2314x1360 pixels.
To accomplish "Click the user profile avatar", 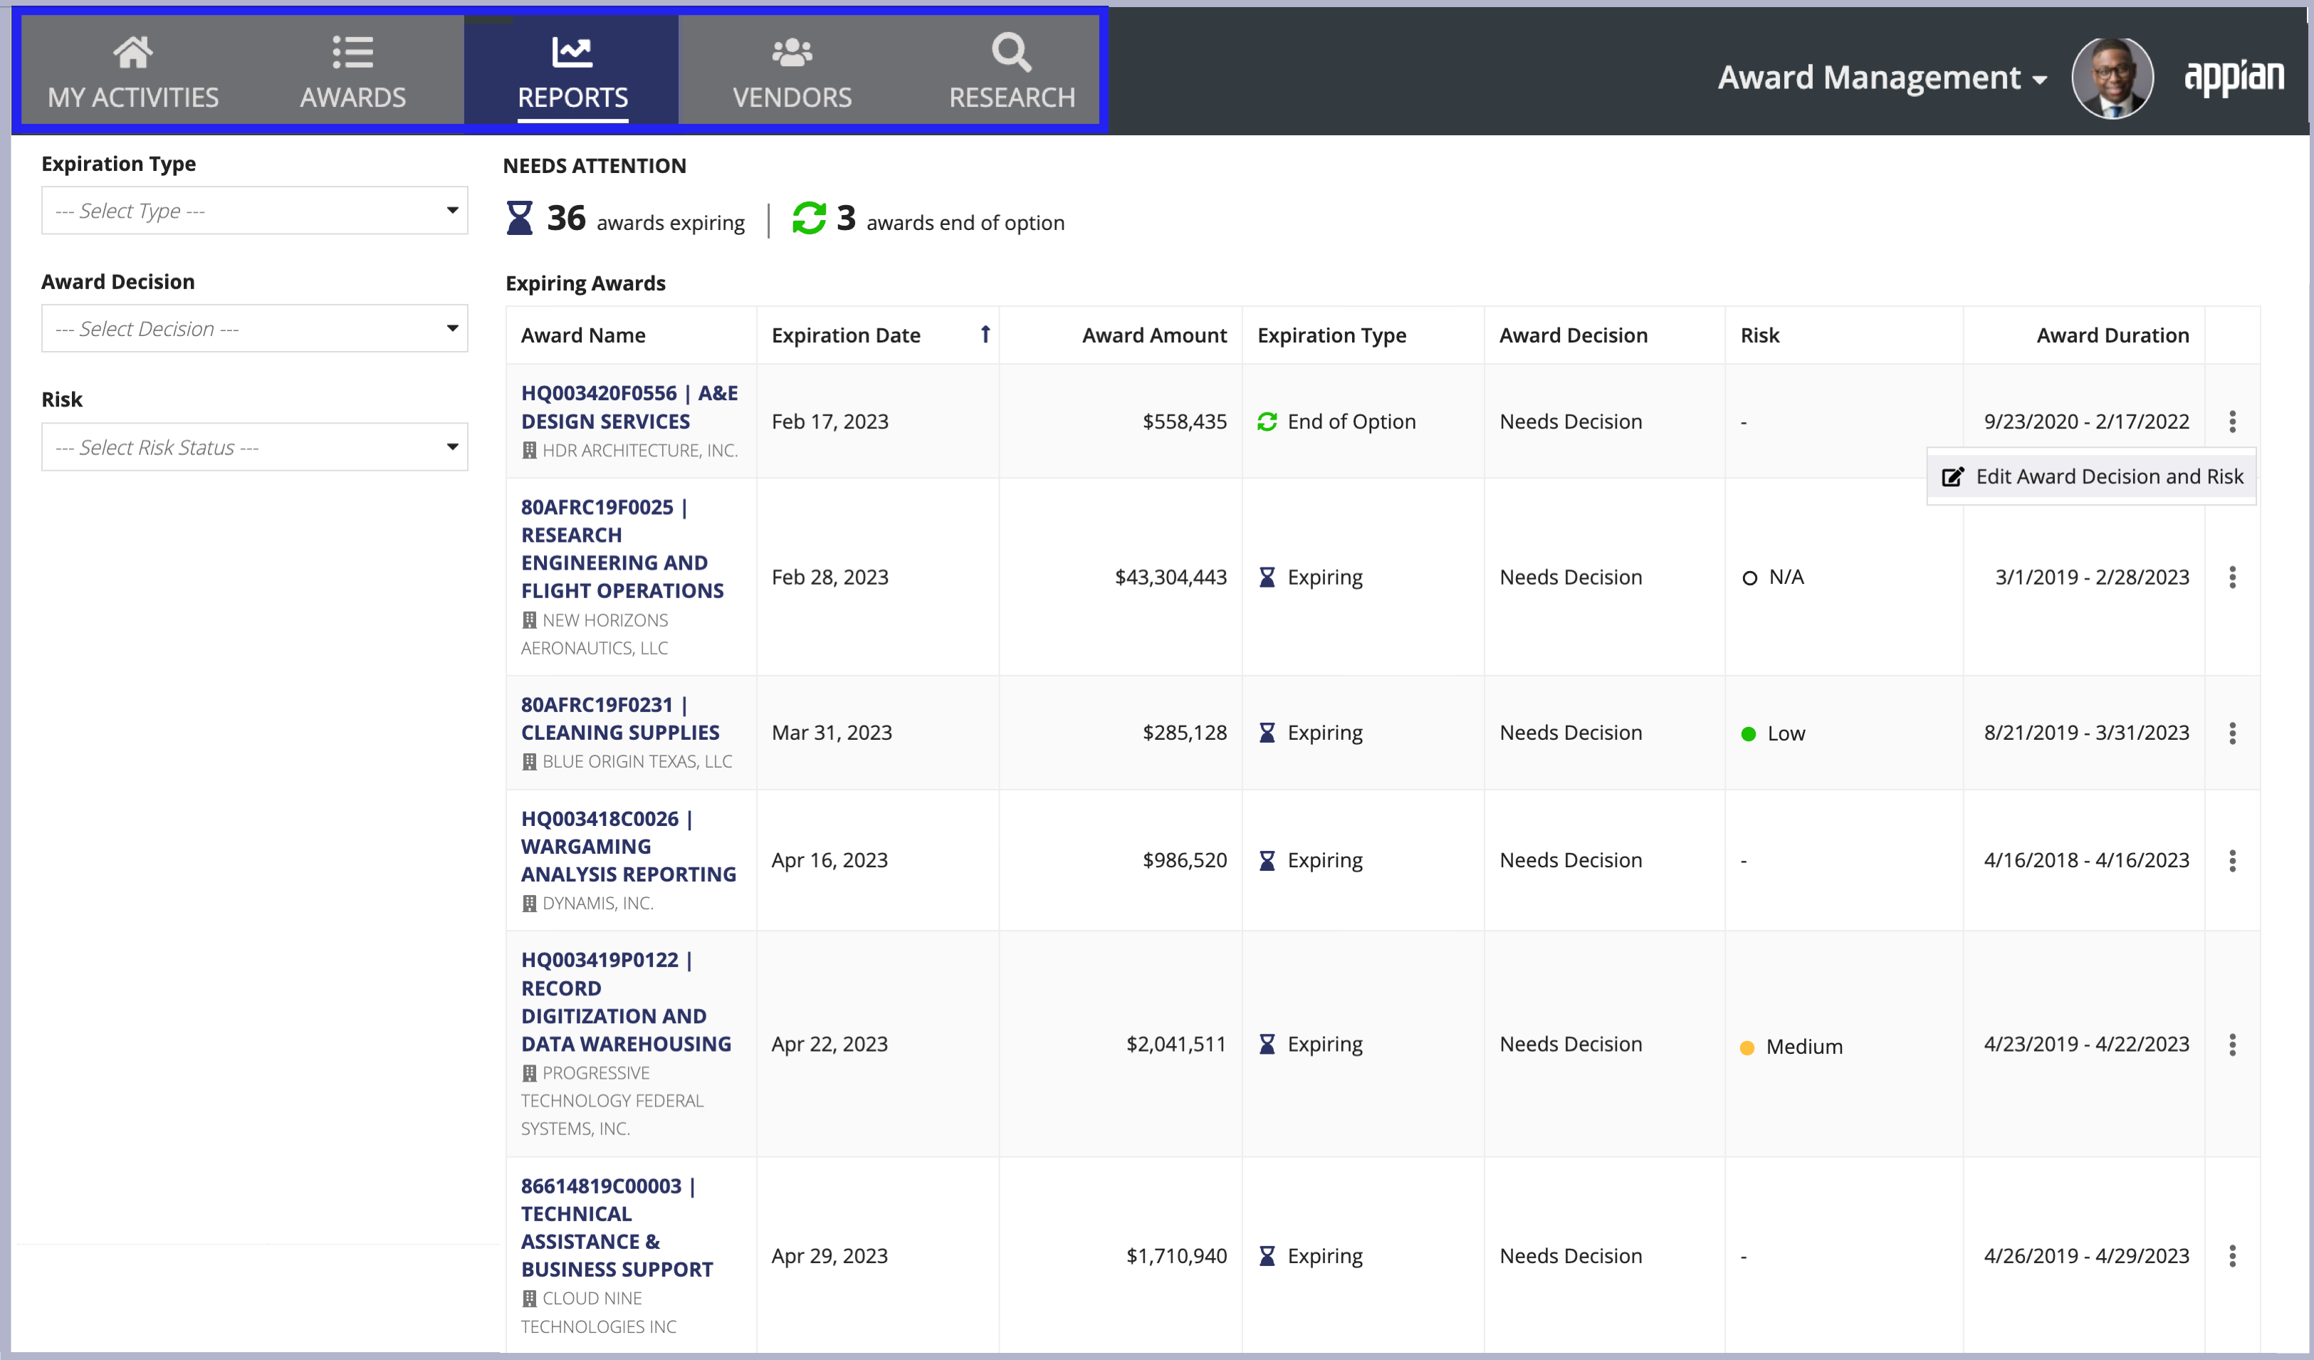I will click(x=2112, y=78).
